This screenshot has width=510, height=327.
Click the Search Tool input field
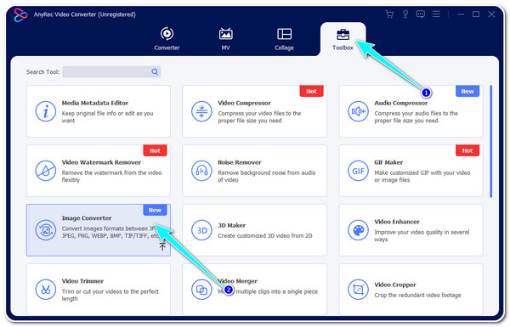coord(111,72)
